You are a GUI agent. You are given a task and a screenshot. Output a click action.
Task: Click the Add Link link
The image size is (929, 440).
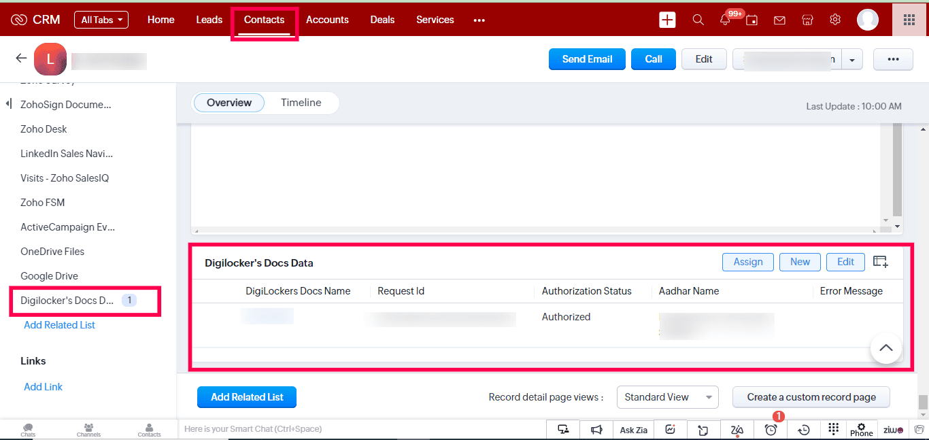(x=44, y=387)
